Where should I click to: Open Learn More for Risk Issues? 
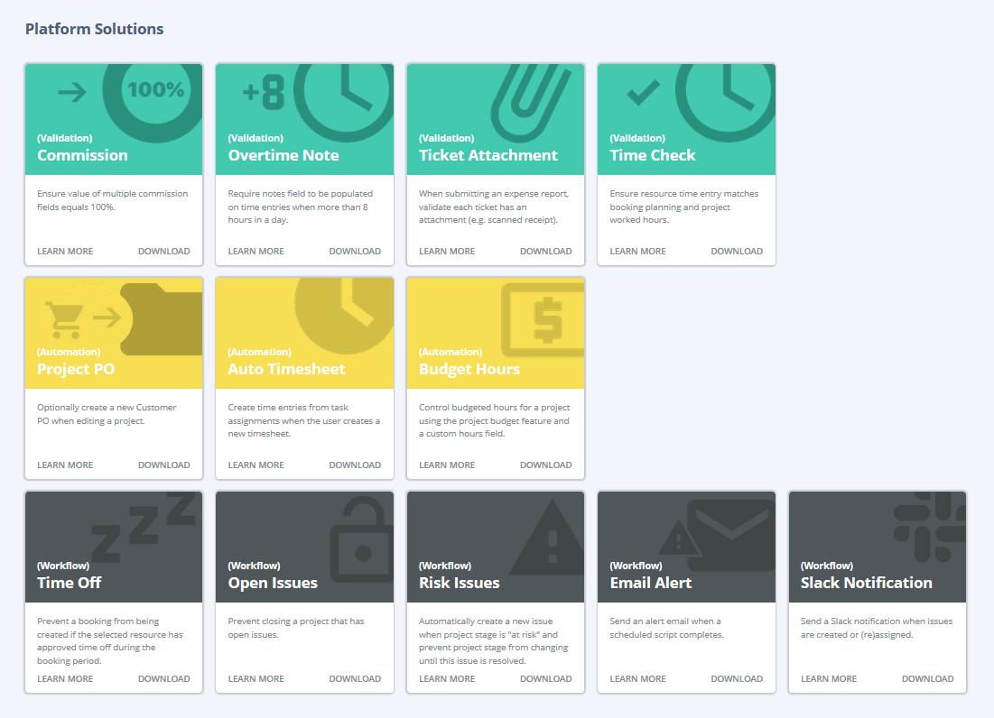(447, 678)
